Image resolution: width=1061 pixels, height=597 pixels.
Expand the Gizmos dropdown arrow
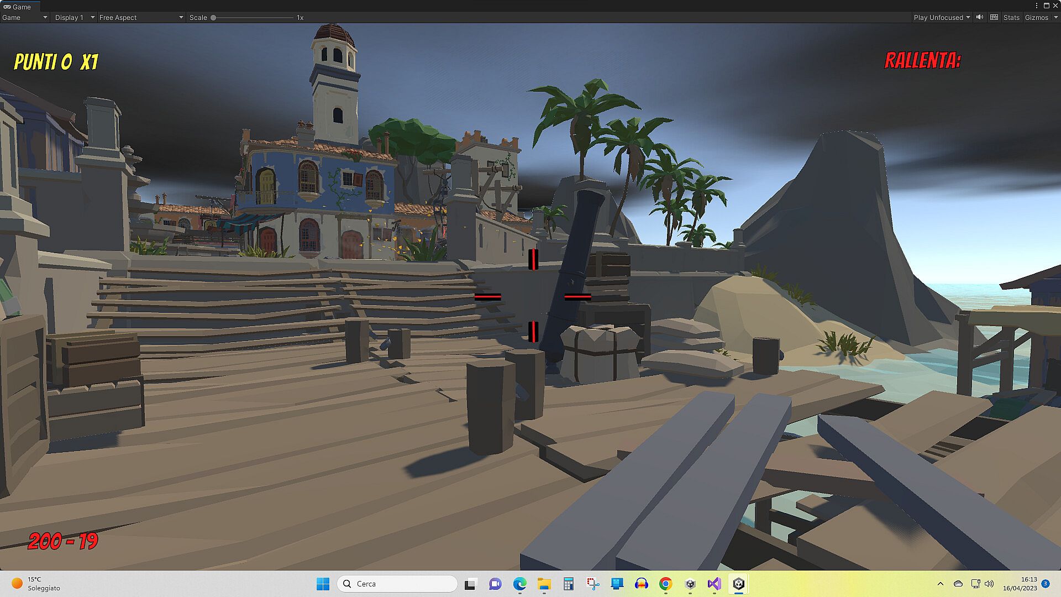[x=1055, y=17]
